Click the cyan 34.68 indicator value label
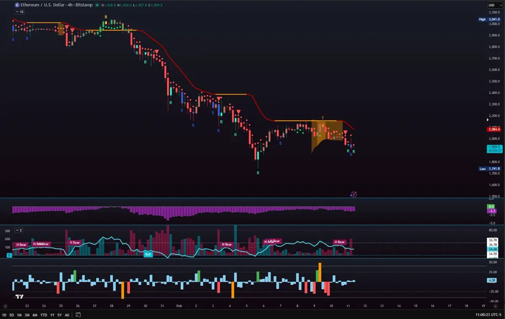The width and height of the screenshot is (505, 319). pyautogui.click(x=492, y=249)
